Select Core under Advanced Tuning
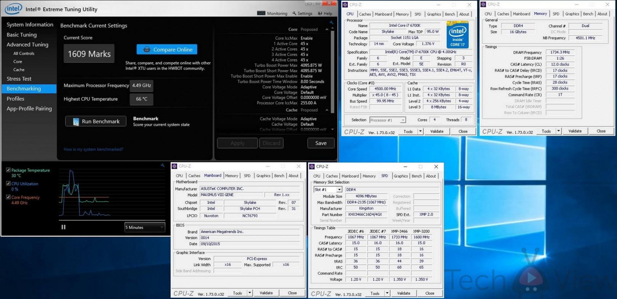 tap(18, 61)
